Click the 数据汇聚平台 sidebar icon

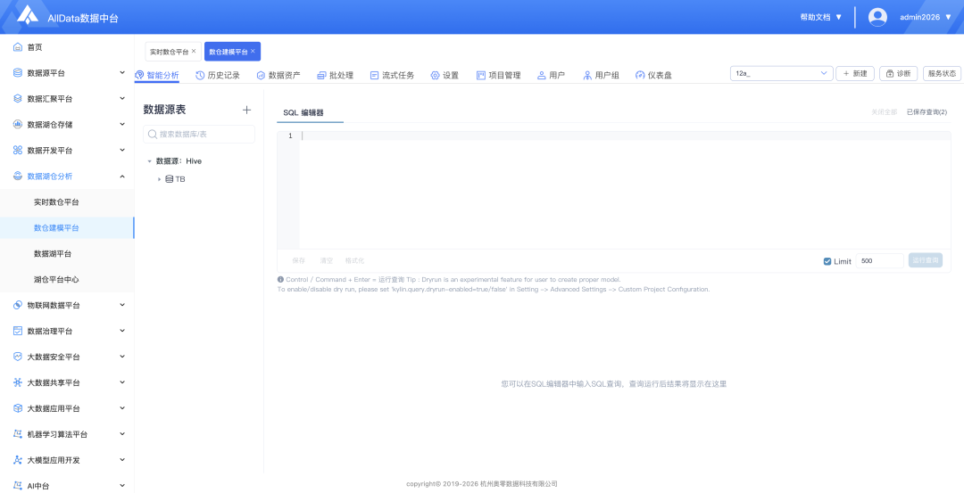tap(18, 99)
